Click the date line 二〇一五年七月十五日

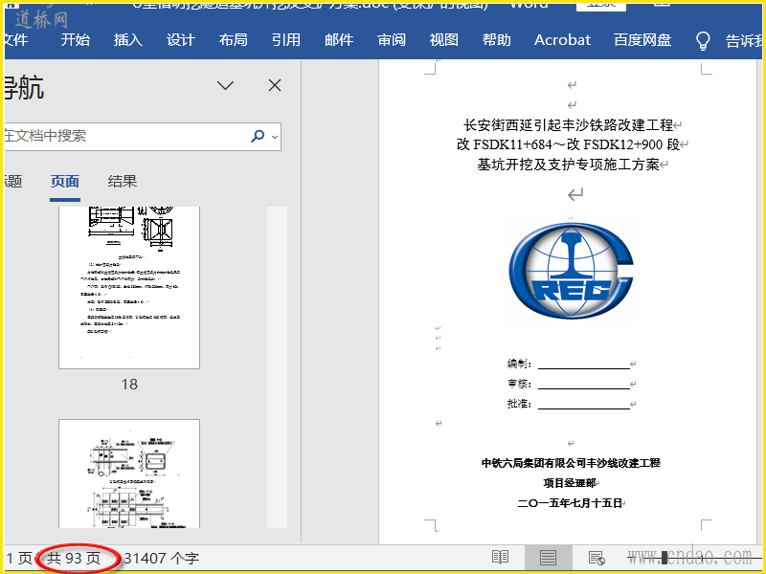tap(570, 503)
